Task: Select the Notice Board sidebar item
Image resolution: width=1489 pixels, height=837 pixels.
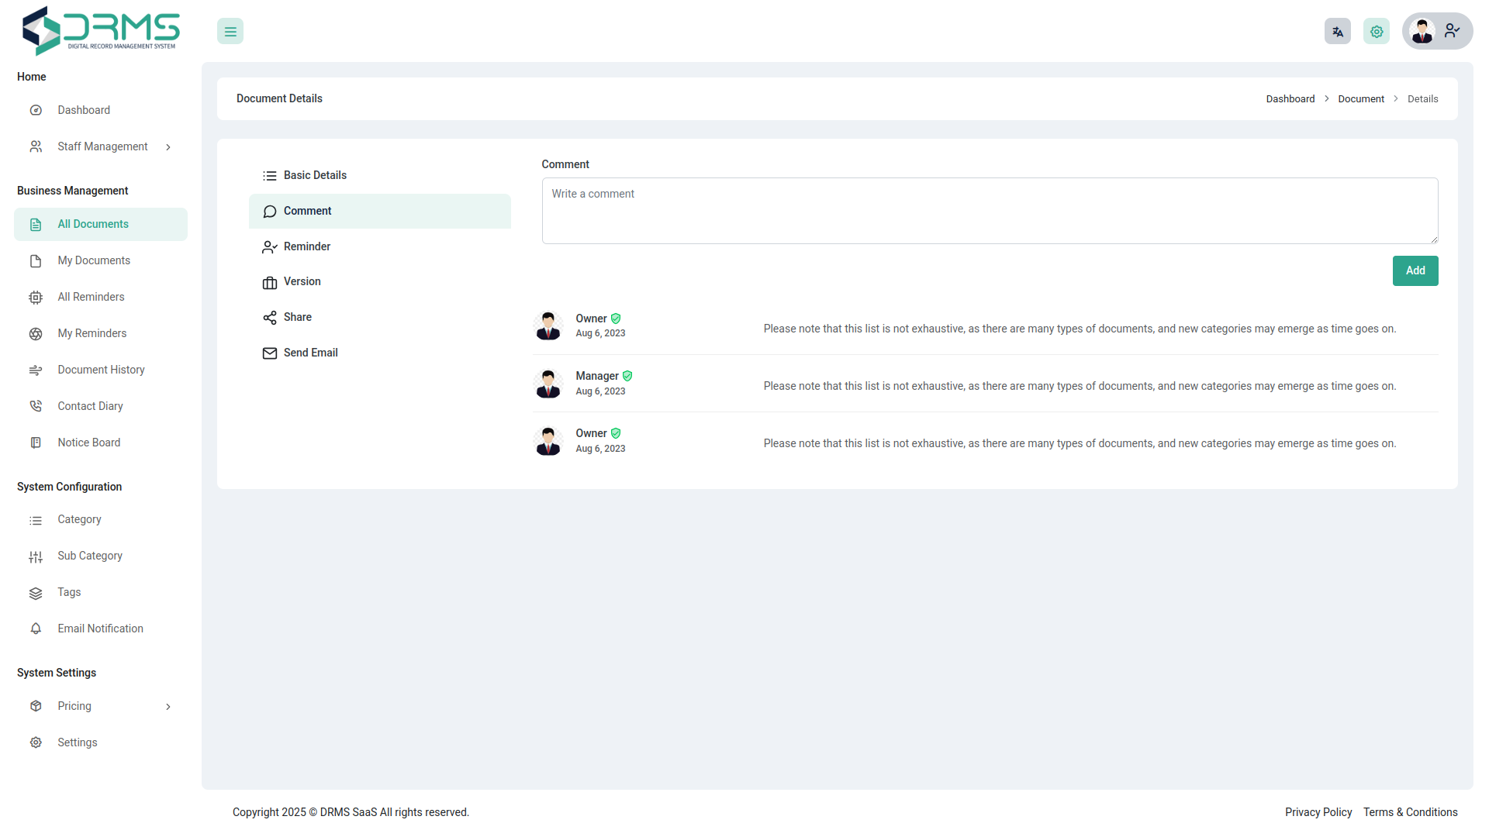Action: coord(88,442)
